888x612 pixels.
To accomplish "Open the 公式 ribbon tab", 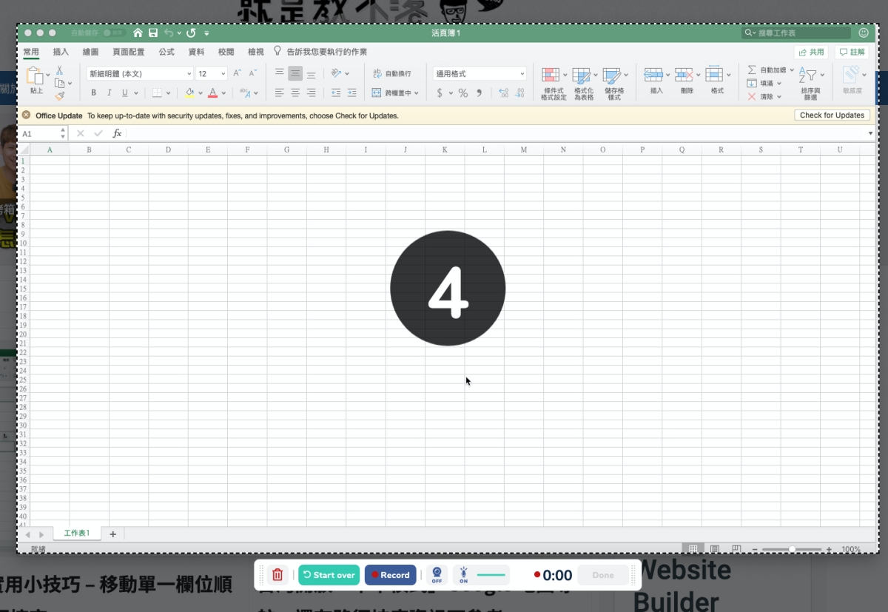I will click(166, 52).
